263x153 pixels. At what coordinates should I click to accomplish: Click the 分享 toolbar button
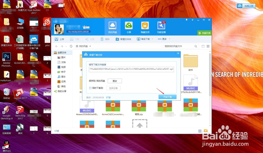(90, 39)
